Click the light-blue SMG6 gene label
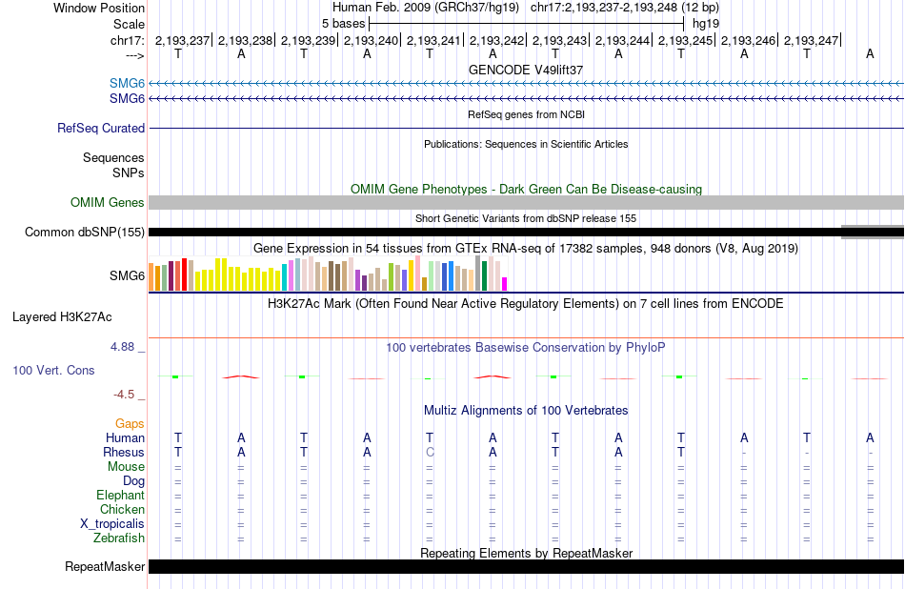 pyautogui.click(x=127, y=84)
